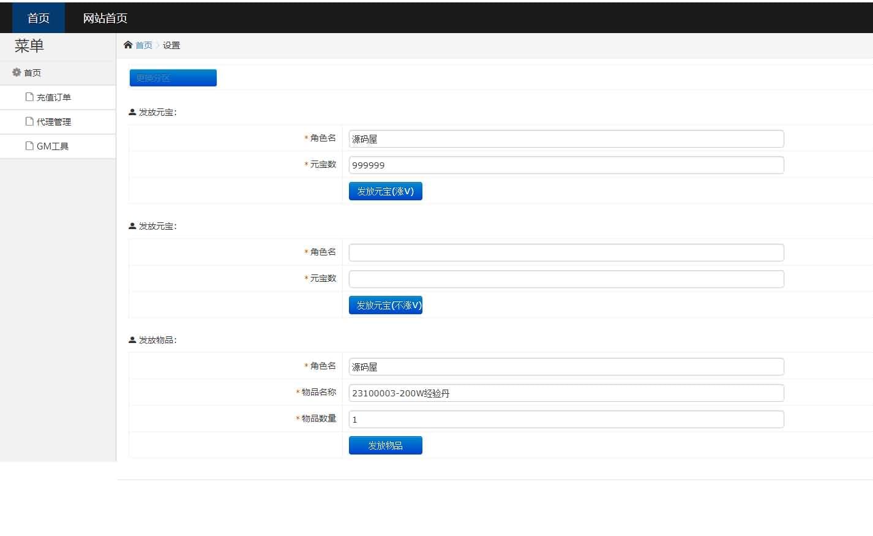Click the home icon in the breadcrumb
The image size is (873, 536).
(x=128, y=45)
